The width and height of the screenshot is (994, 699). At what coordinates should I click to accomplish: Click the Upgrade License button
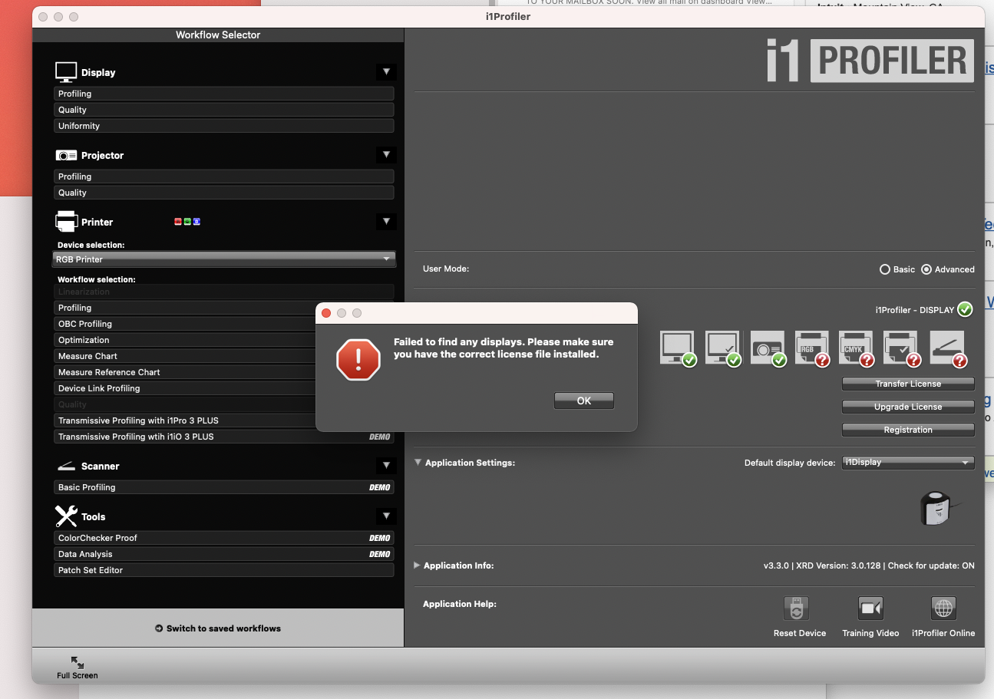908,407
